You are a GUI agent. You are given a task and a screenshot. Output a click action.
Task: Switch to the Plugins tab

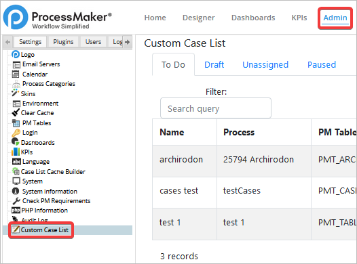pos(63,42)
